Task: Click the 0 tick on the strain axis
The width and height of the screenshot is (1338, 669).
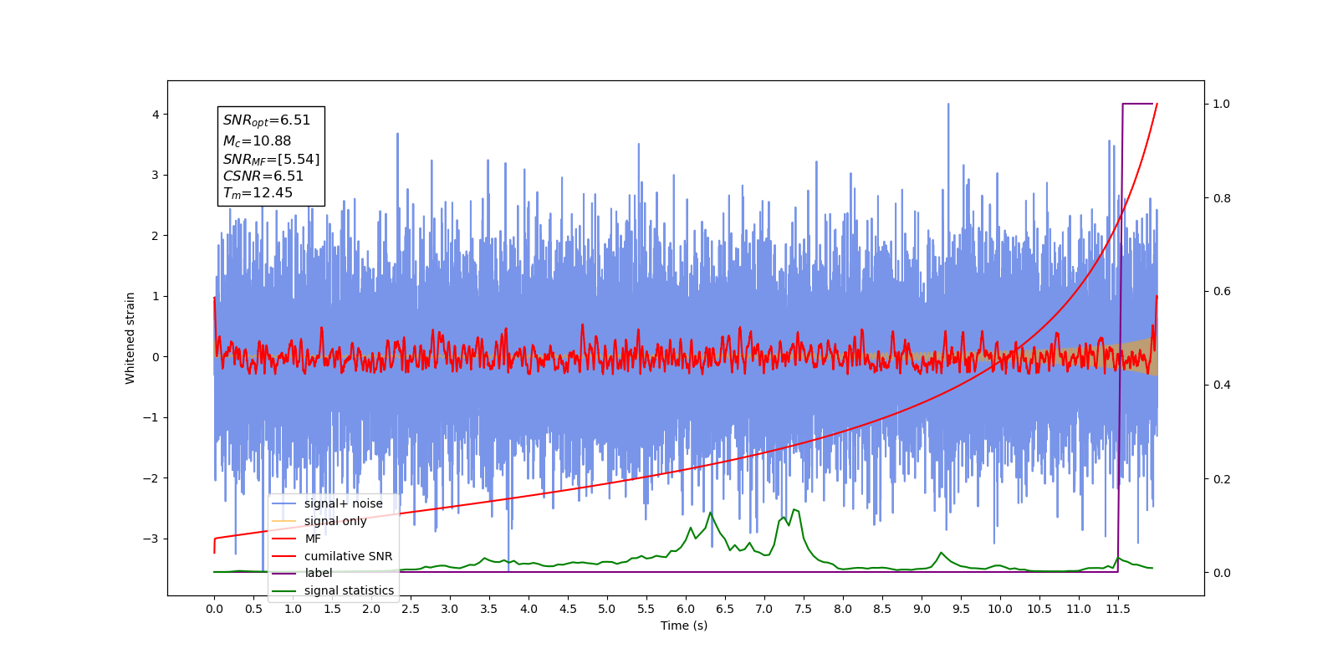Action: [x=156, y=357]
